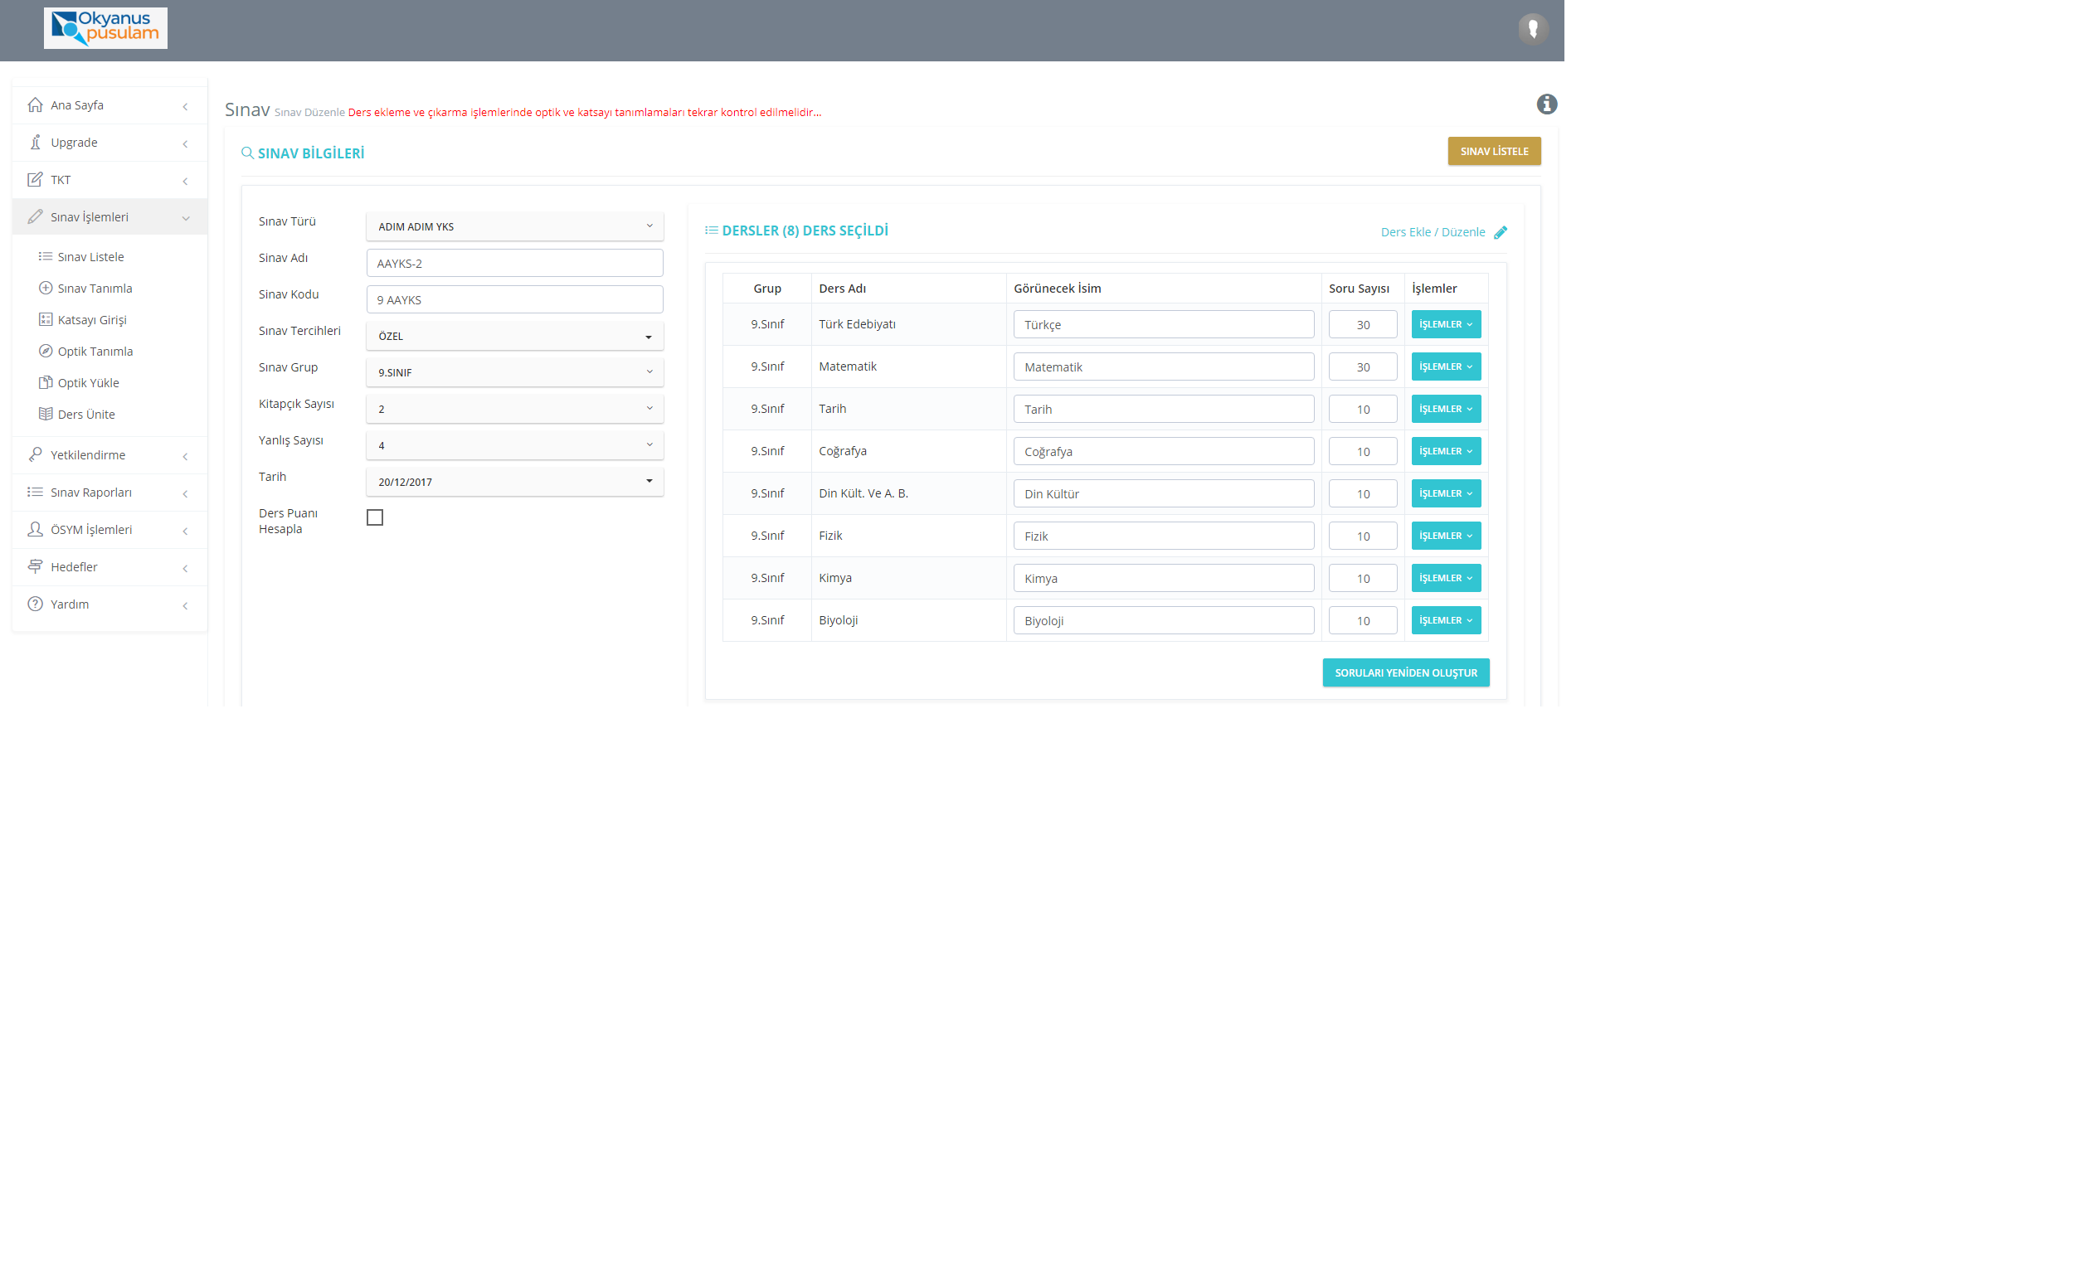Click the Sınav Adı input field
The image size is (2087, 1262).
coord(514,263)
